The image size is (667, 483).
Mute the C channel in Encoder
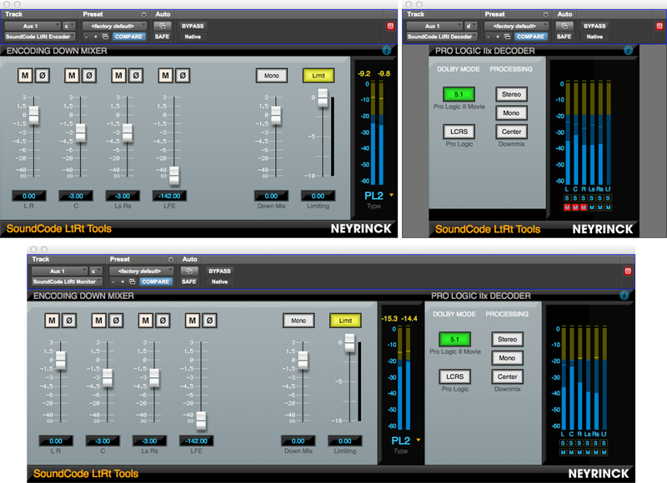pos(72,76)
